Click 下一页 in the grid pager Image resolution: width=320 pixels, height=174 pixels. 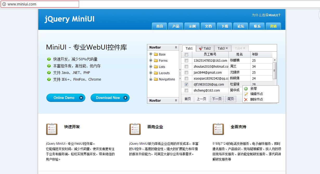(x=217, y=99)
